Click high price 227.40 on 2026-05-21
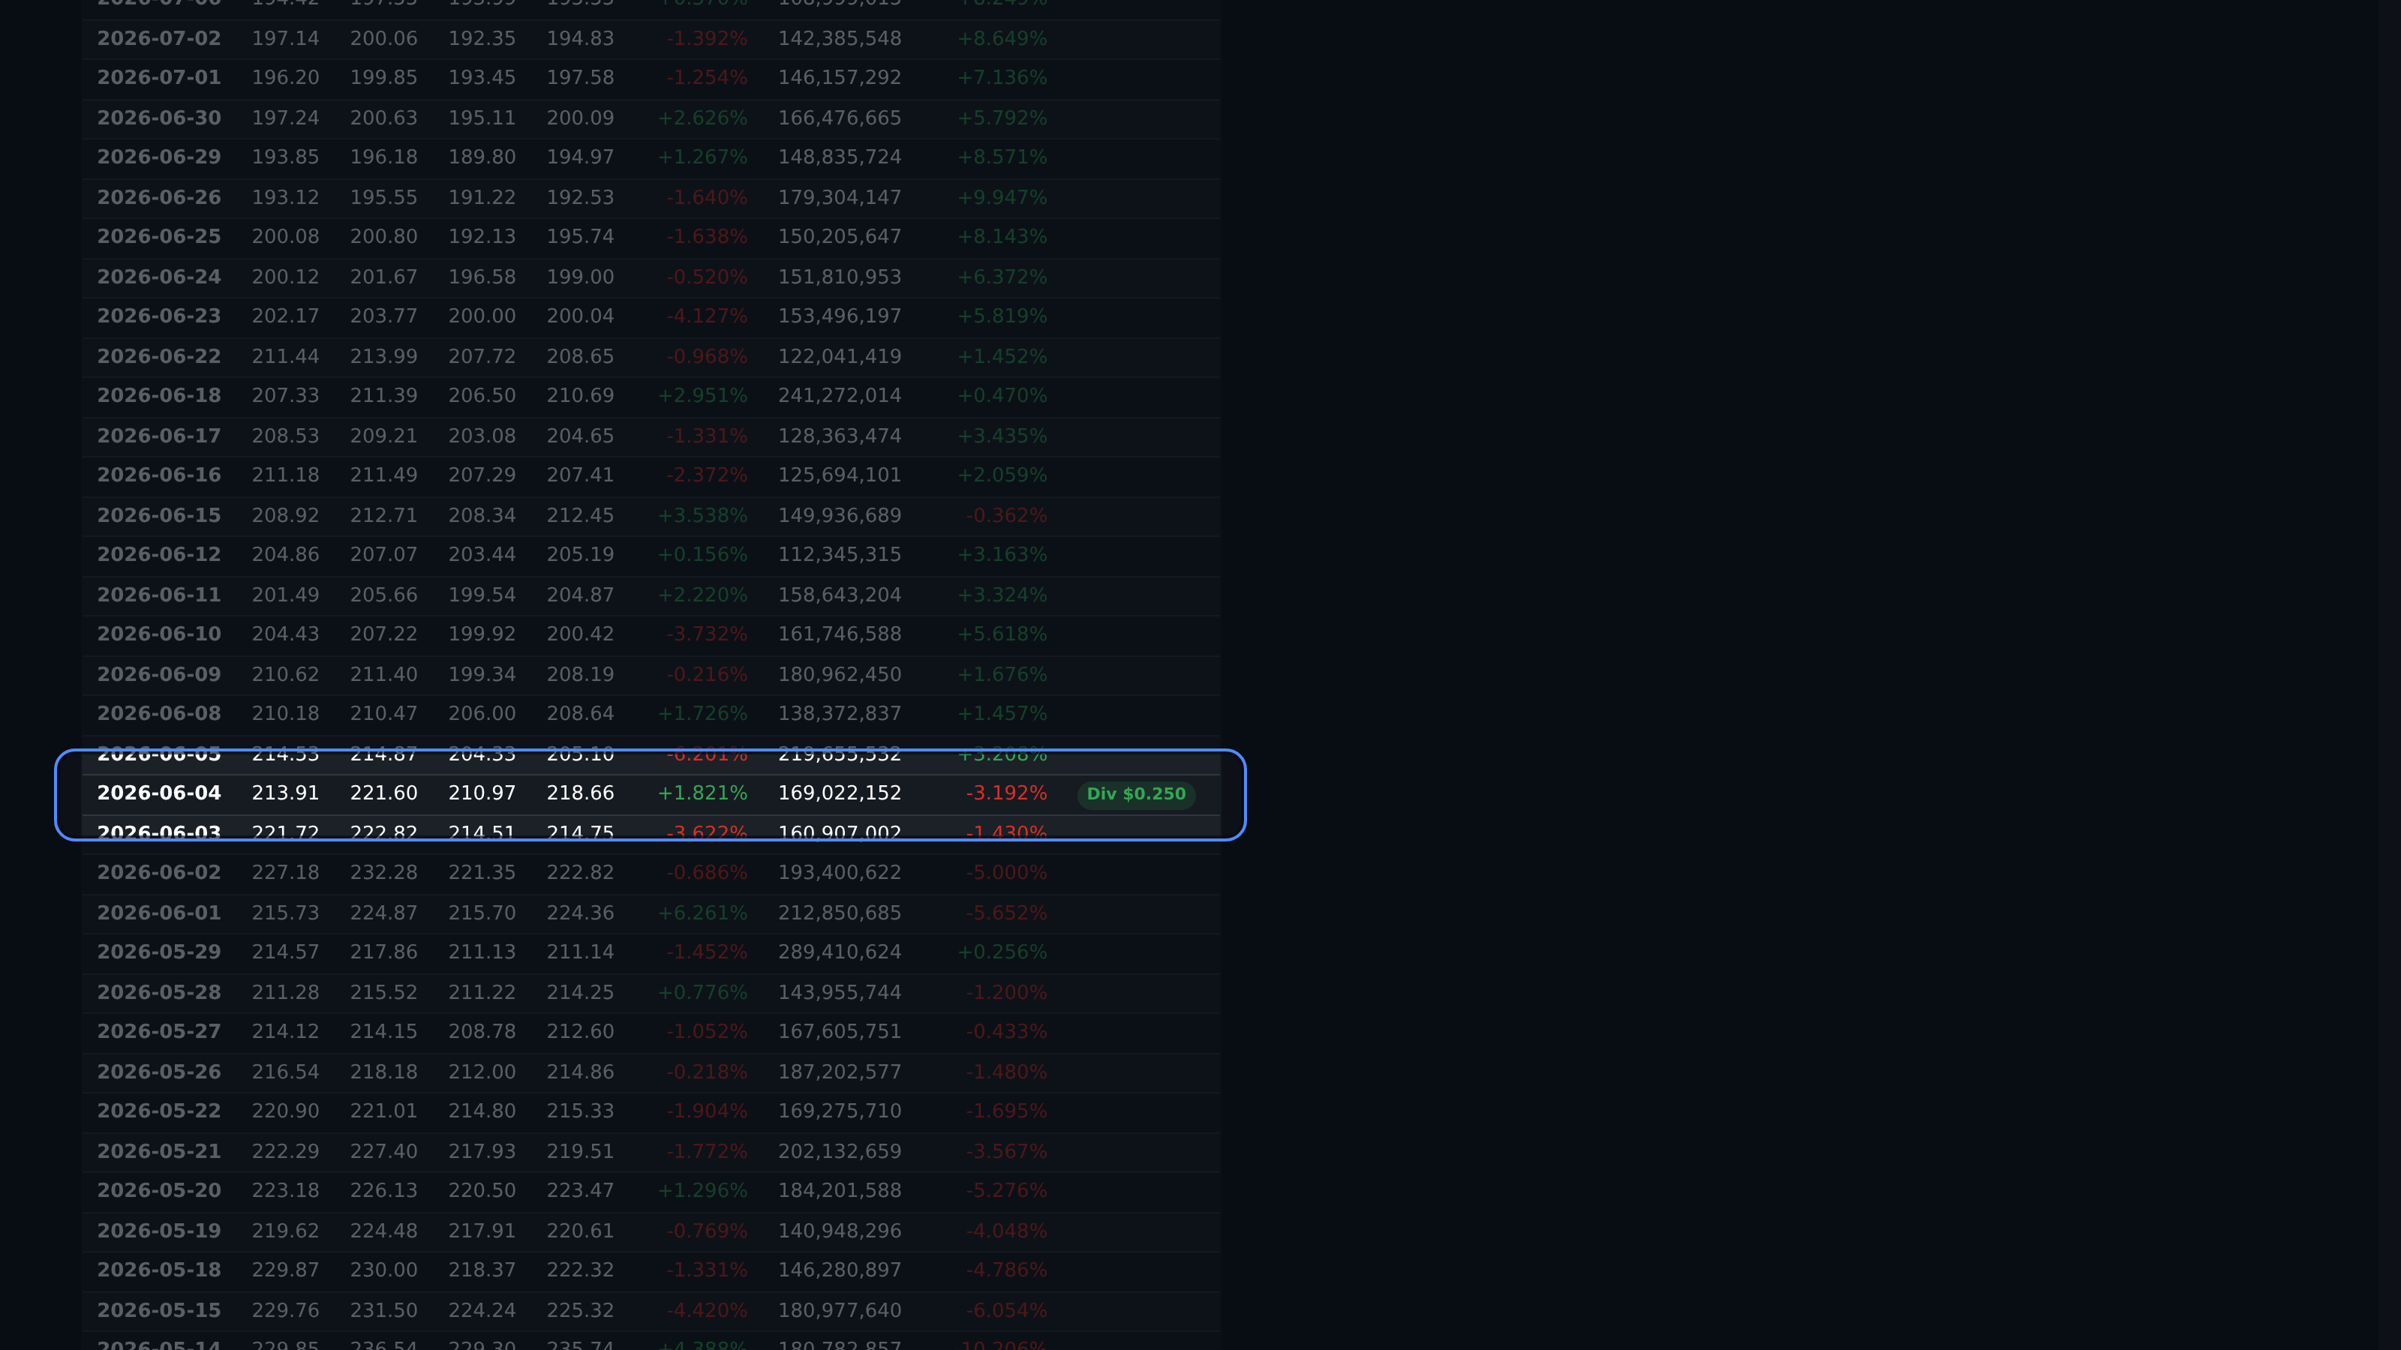 coord(384,1151)
